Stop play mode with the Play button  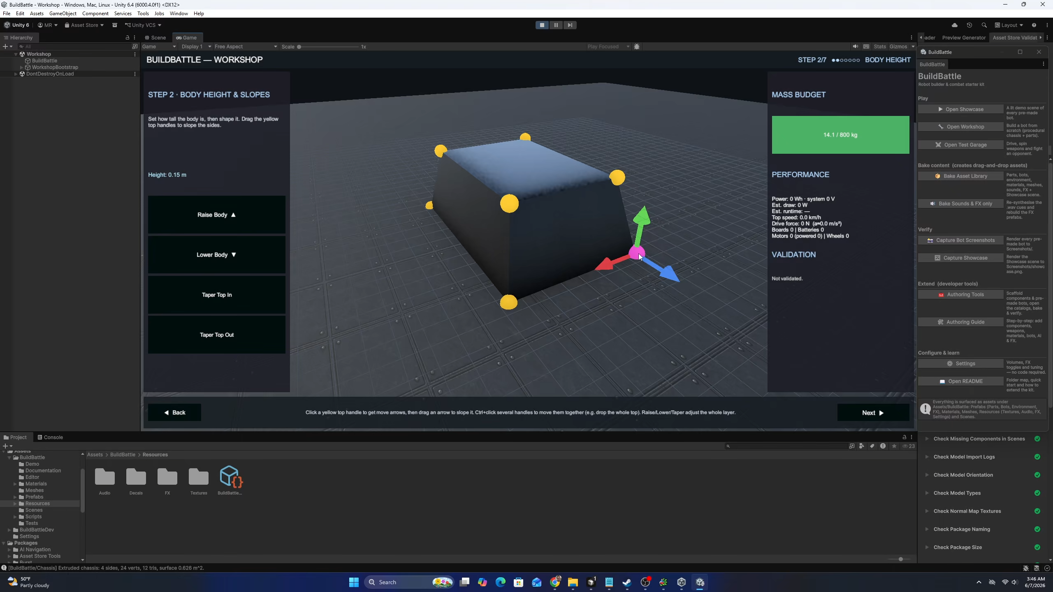pyautogui.click(x=542, y=25)
